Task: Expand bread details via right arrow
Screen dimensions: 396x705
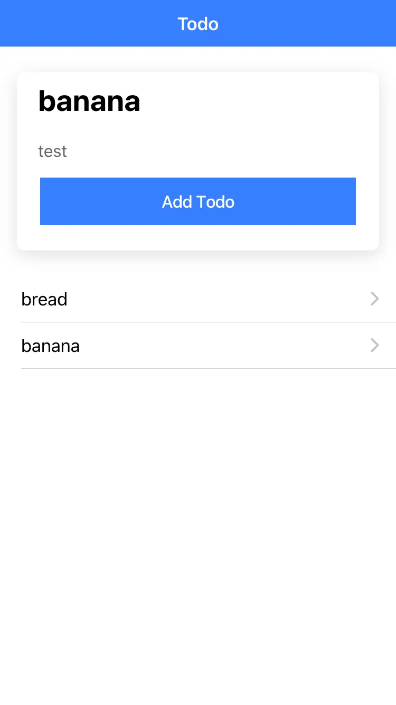Action: [x=374, y=299]
